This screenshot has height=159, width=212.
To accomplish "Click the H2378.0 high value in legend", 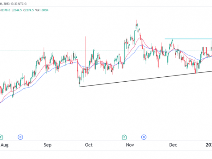I will [x=6, y=10].
